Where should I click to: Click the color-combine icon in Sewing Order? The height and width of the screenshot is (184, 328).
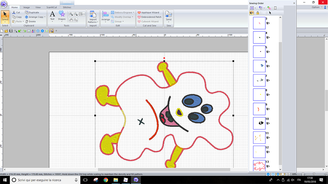[x=269, y=8]
